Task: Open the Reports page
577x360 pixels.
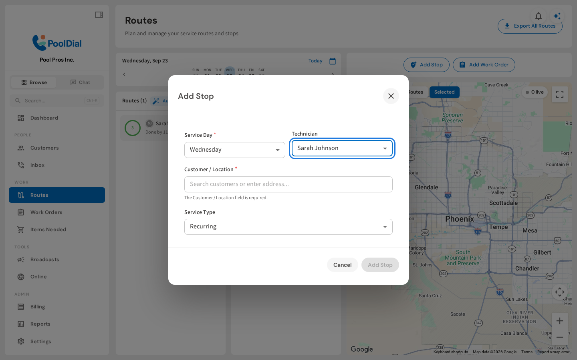Action: (x=57, y=324)
